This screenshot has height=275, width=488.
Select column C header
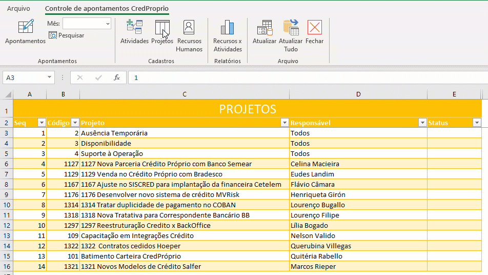185,94
